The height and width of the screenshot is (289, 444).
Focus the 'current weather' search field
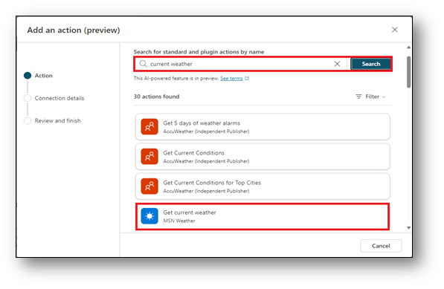click(241, 64)
